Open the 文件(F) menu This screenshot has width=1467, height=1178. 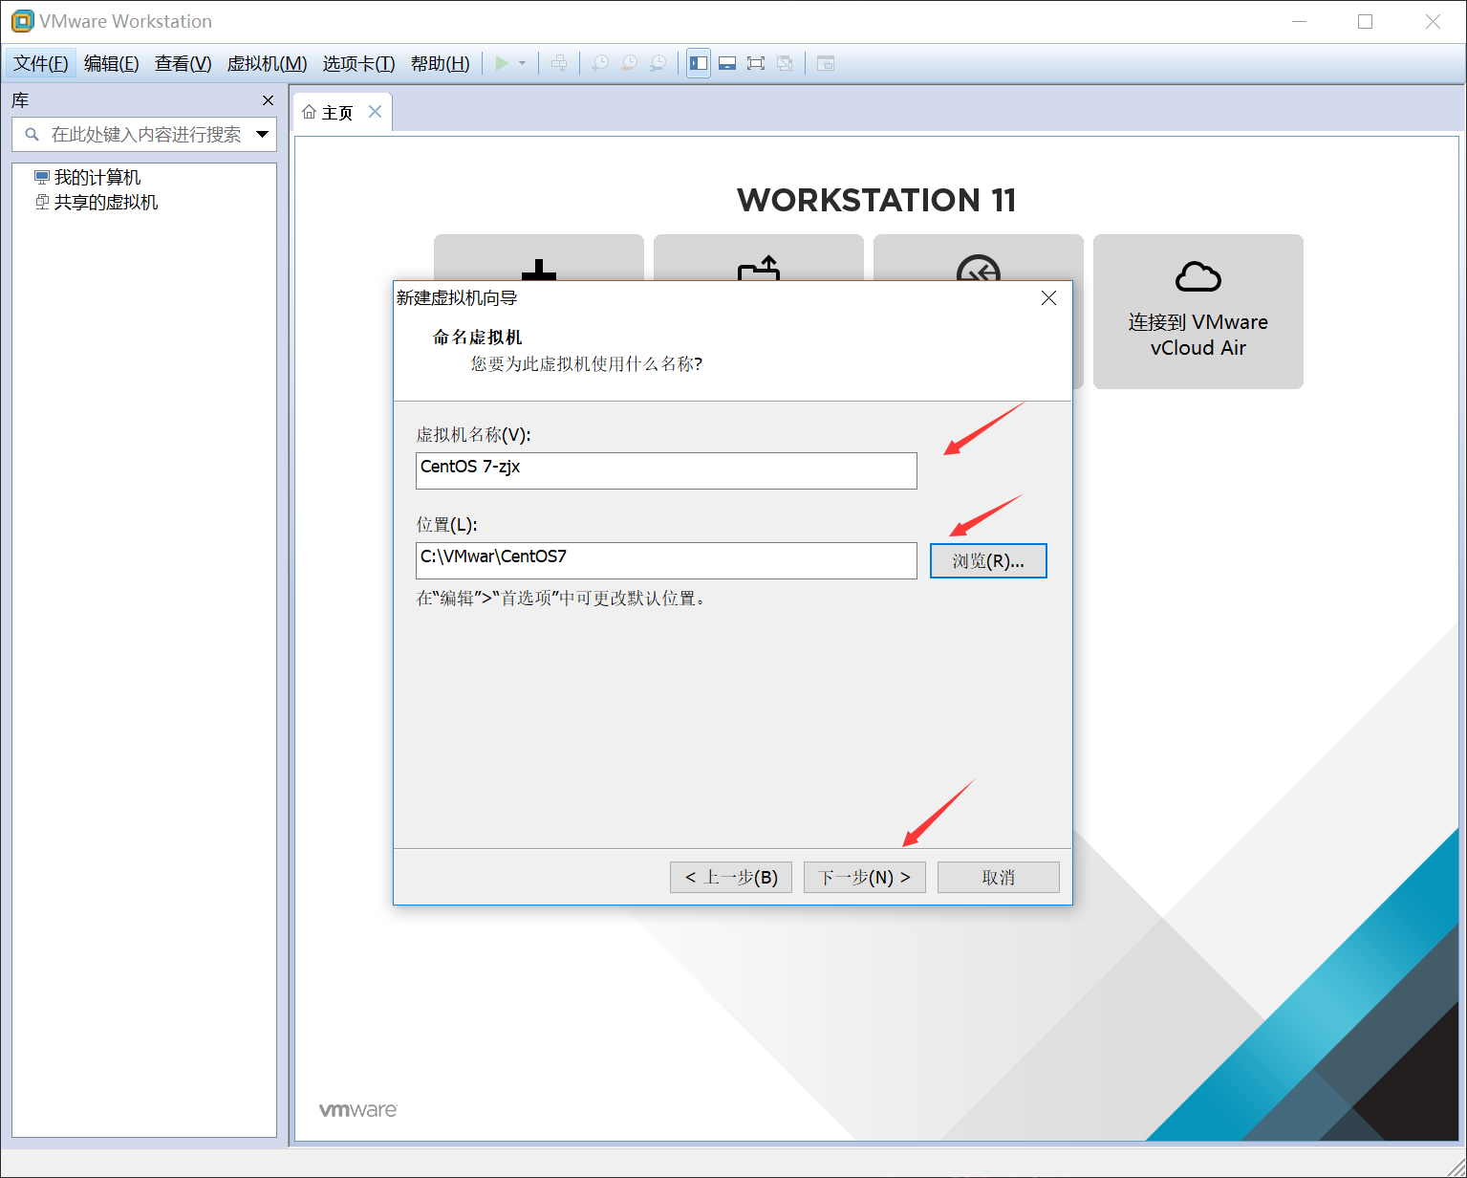41,63
